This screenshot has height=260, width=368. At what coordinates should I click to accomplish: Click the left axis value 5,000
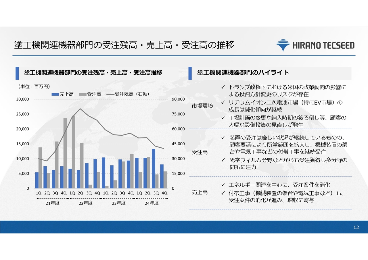[24, 174]
